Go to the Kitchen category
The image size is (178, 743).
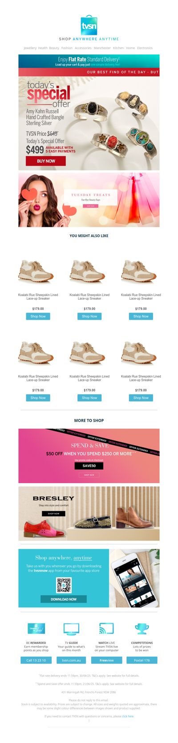(x=118, y=48)
